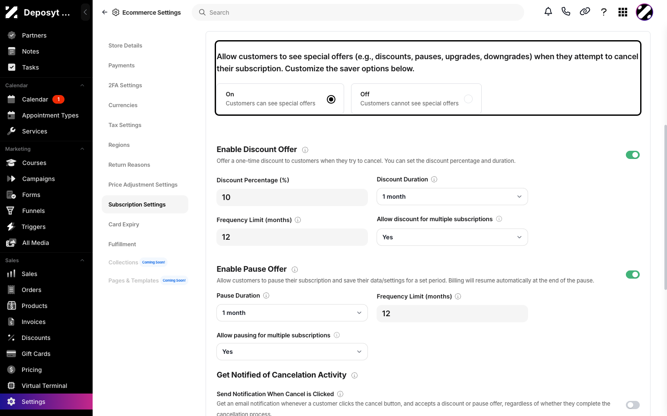This screenshot has height=416, width=667.
Task: Show info for Enable Pause Offer
Action: (x=295, y=270)
